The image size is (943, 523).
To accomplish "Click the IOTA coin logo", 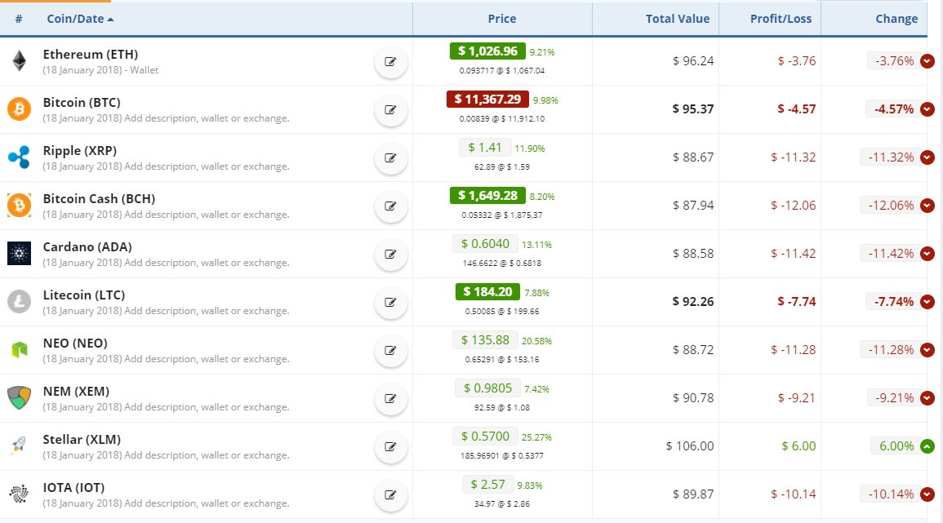I will tap(18, 494).
